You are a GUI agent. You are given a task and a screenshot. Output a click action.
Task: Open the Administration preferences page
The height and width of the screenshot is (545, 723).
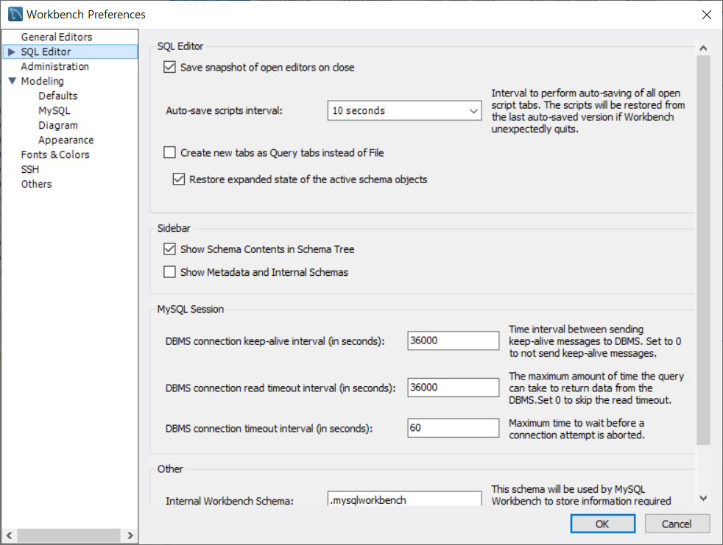coord(55,66)
